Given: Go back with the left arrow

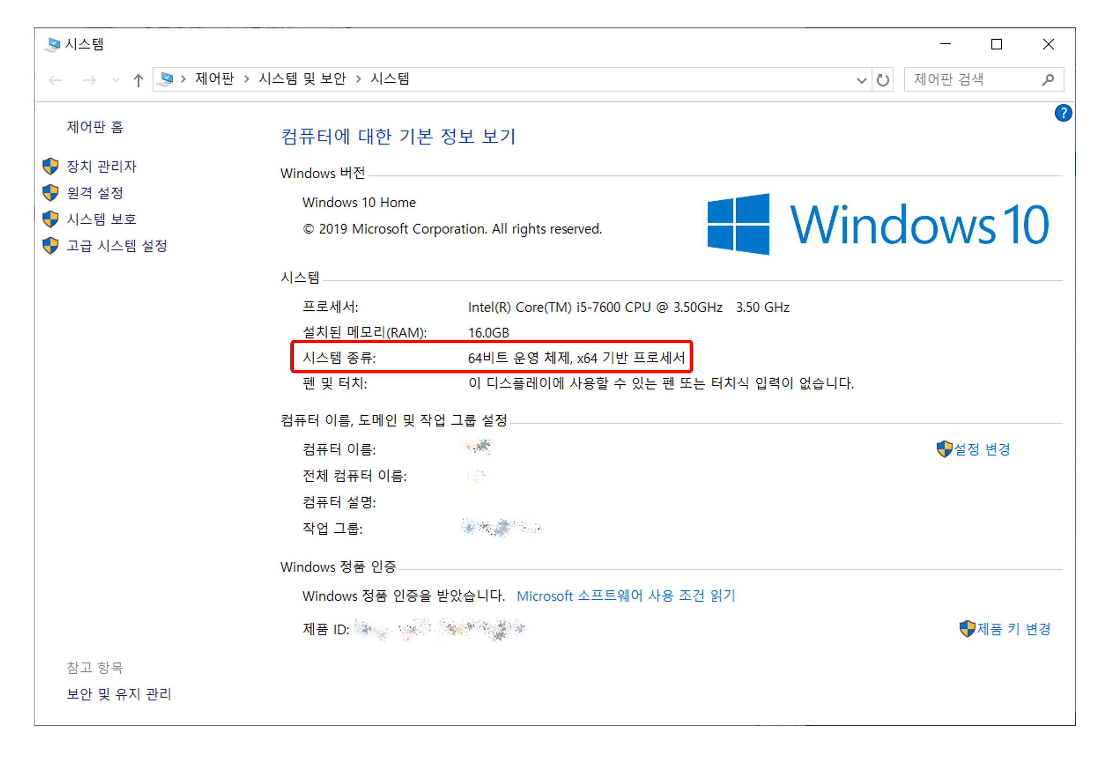Looking at the screenshot, I should pos(56,80).
